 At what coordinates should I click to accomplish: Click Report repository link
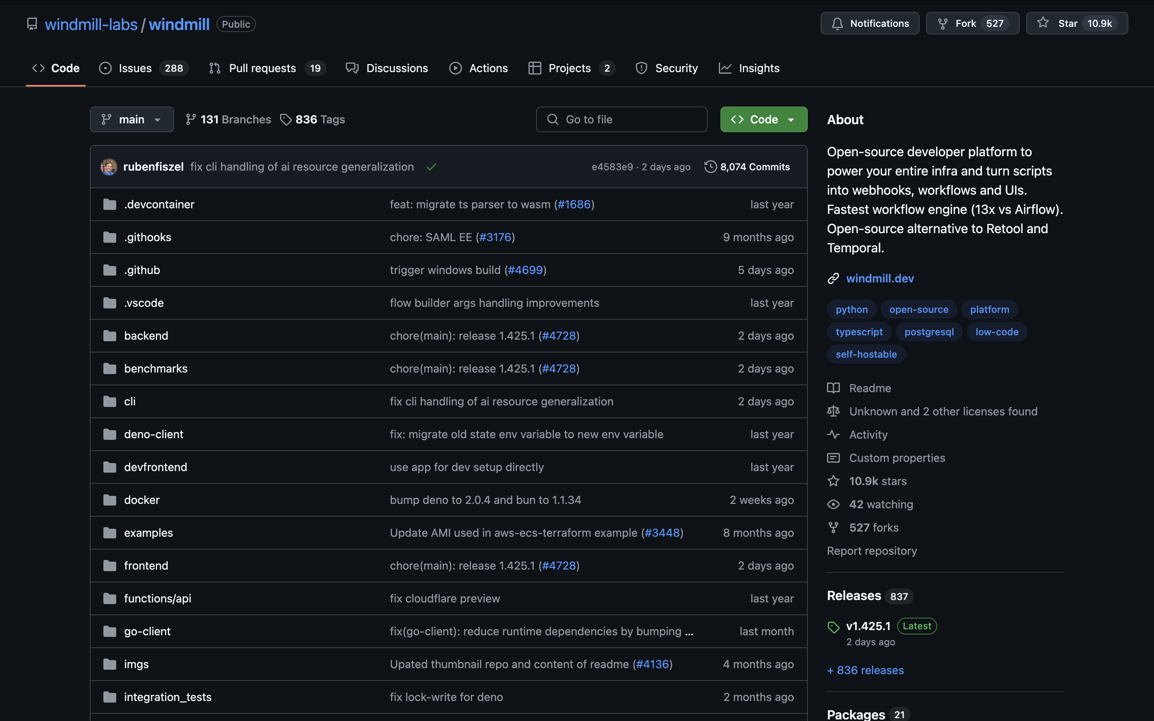click(872, 551)
